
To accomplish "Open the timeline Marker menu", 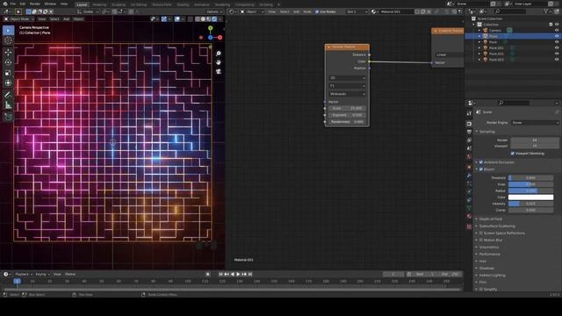I will [70, 274].
